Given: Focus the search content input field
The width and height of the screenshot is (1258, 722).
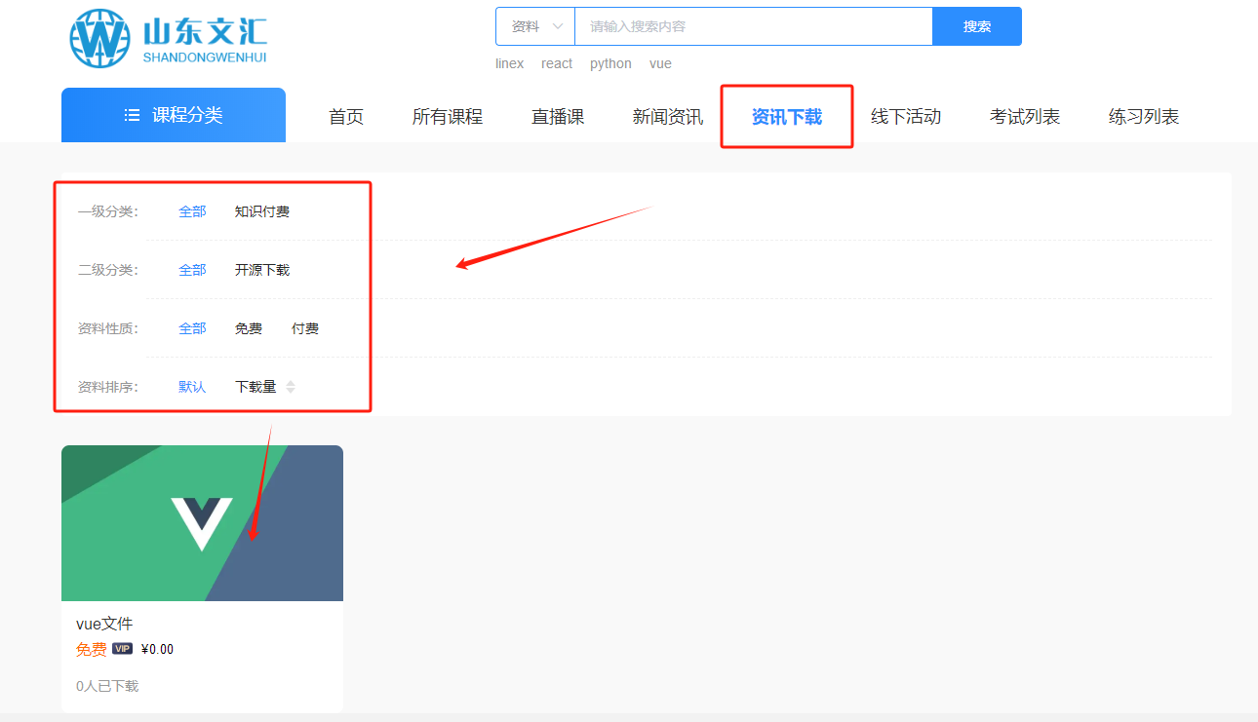Looking at the screenshot, I should 754,26.
